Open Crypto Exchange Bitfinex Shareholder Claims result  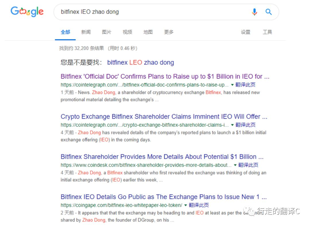[164, 117]
